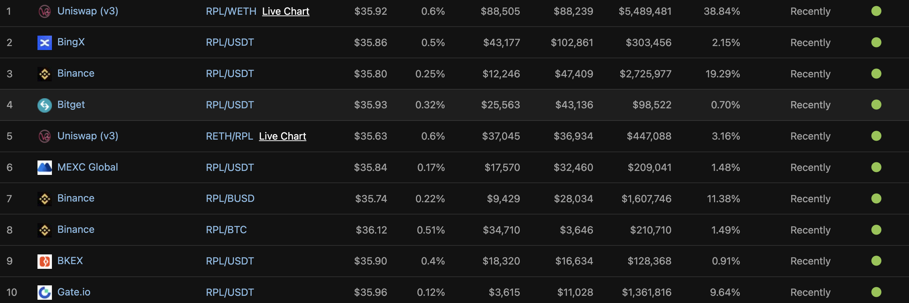Click the MEXC Global mountain logo
The image size is (909, 303).
tap(45, 167)
